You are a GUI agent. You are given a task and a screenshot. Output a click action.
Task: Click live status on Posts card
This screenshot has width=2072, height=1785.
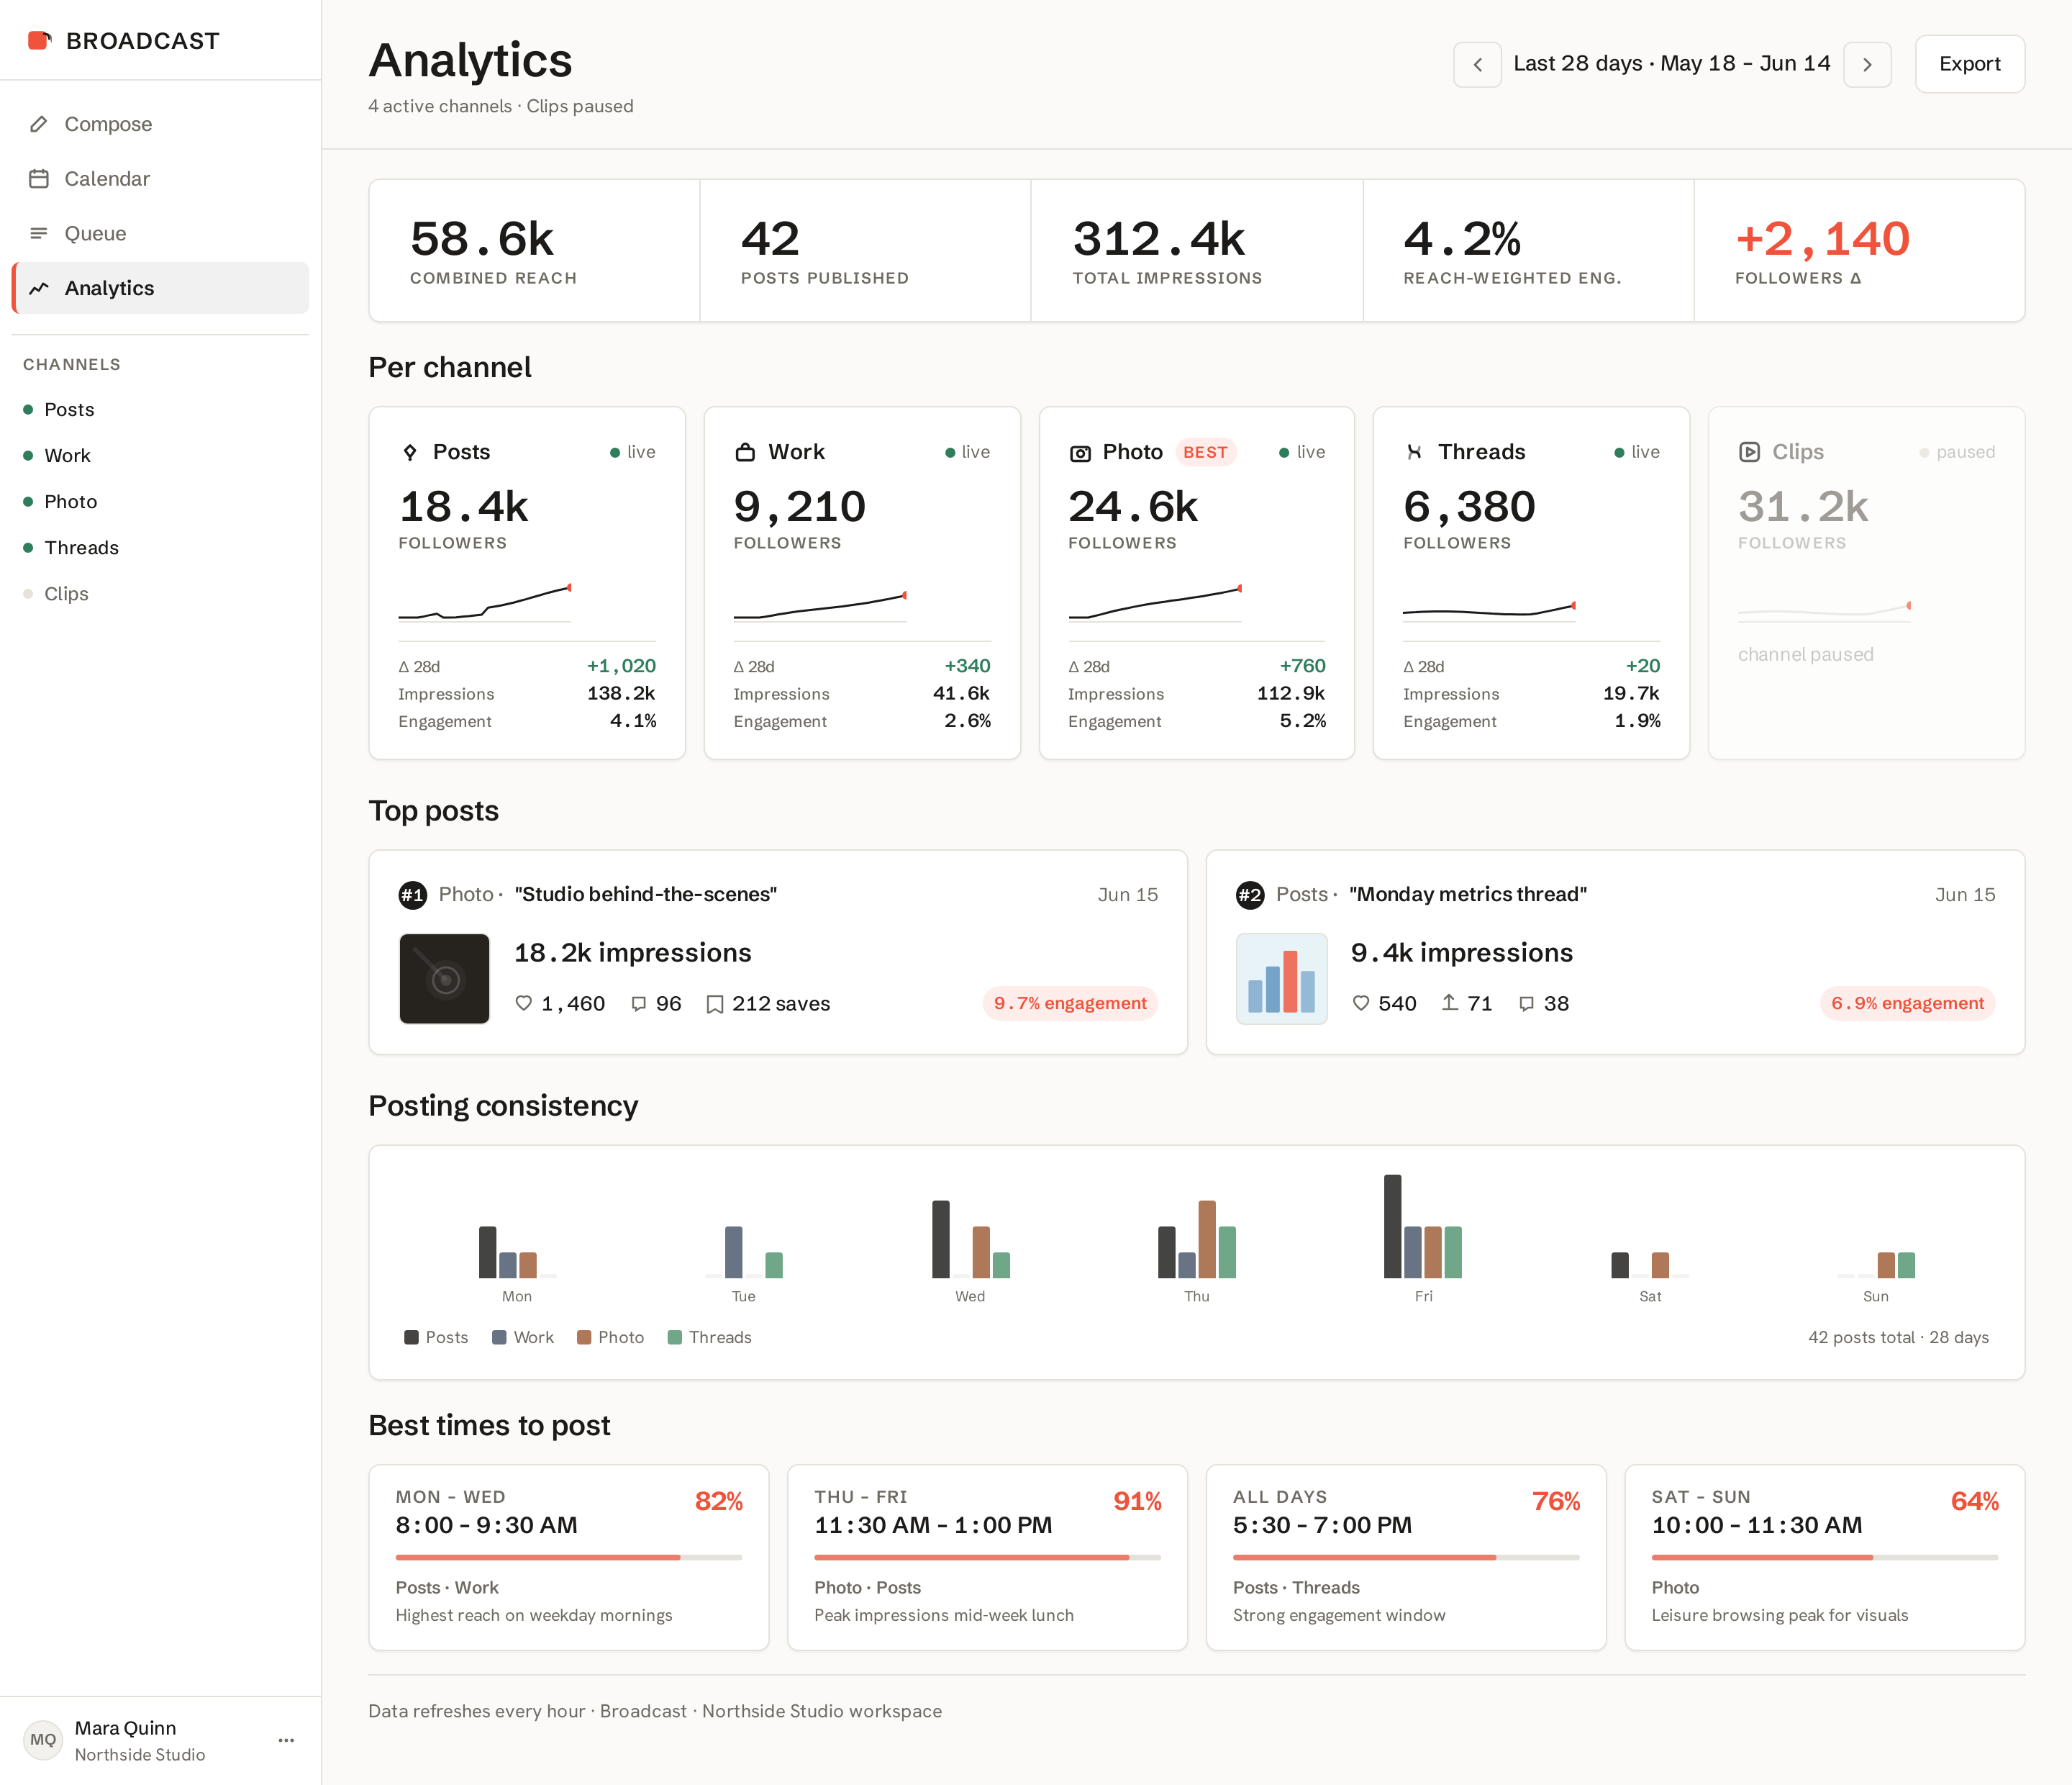coord(633,452)
